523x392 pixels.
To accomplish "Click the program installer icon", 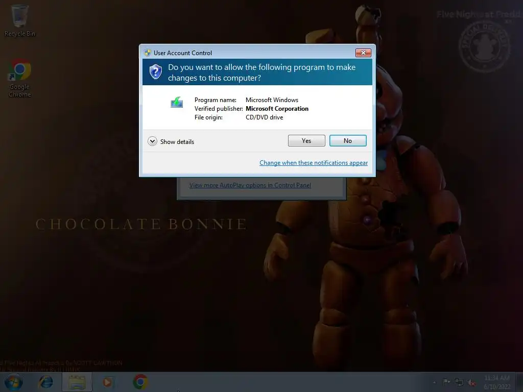I will tap(177, 102).
